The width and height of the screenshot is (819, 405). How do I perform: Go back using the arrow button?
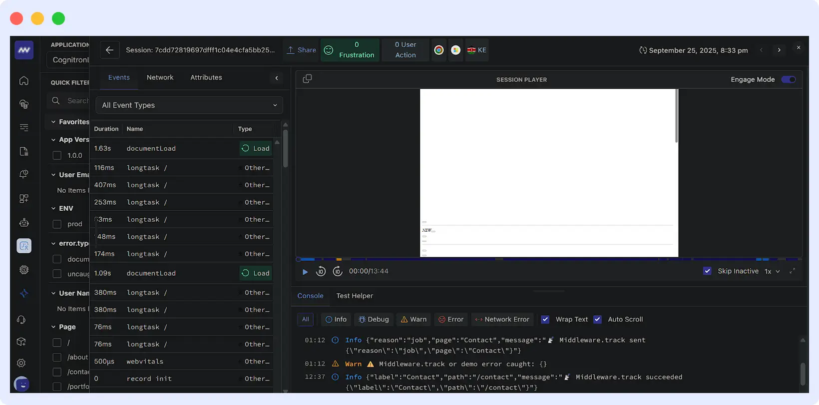109,50
